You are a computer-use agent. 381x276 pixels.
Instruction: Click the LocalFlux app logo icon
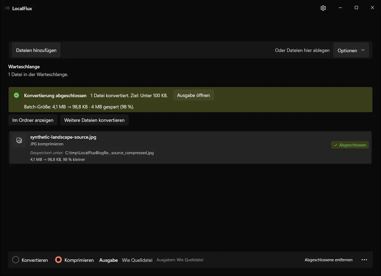[x=7, y=8]
